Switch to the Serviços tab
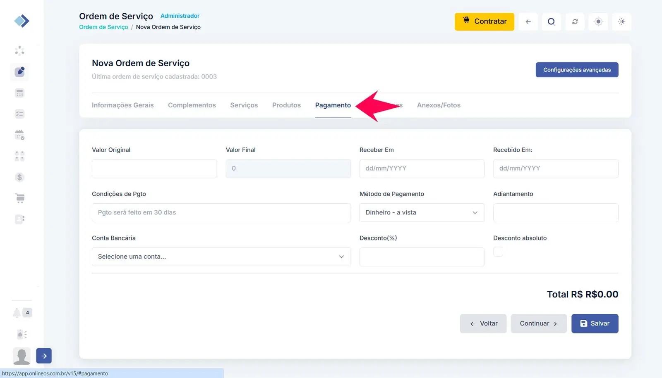The height and width of the screenshot is (378, 662). point(244,105)
